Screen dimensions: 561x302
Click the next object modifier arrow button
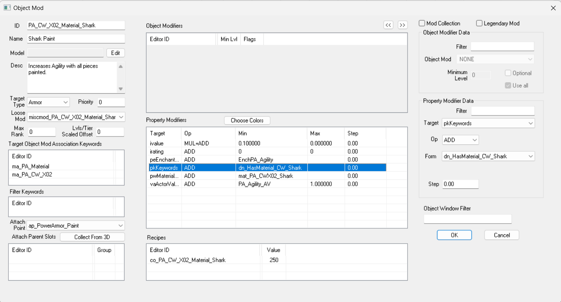coord(402,25)
